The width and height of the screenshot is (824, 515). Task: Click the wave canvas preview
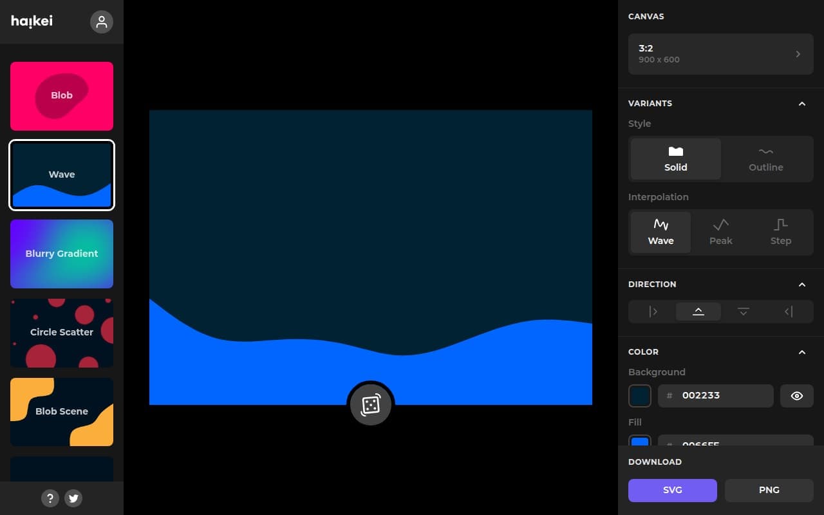(371, 257)
